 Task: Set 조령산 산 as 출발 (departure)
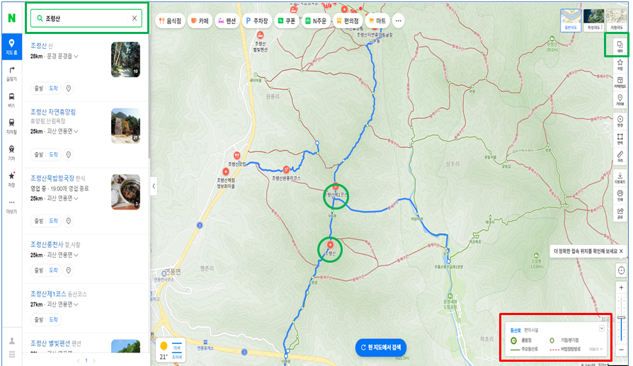click(39, 88)
